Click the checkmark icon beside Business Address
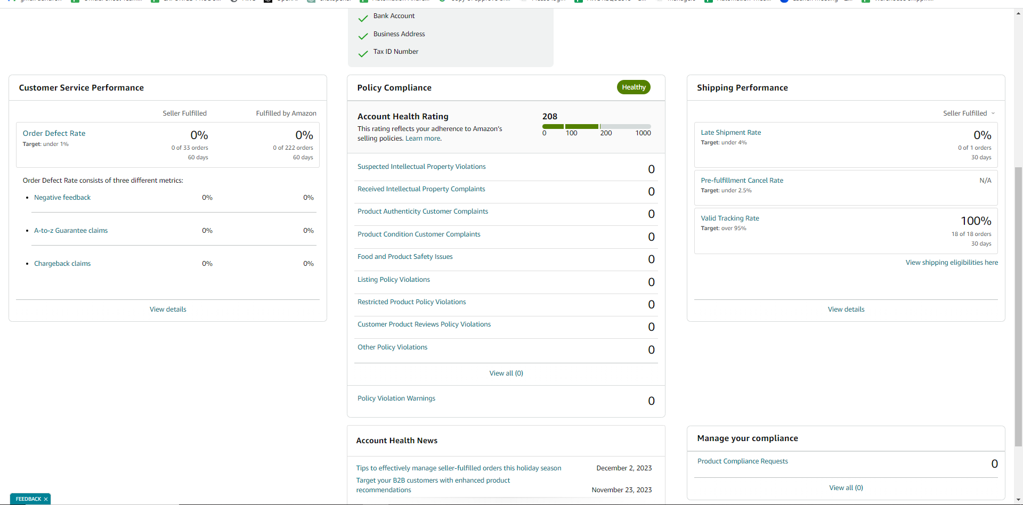The image size is (1023, 505). tap(363, 36)
